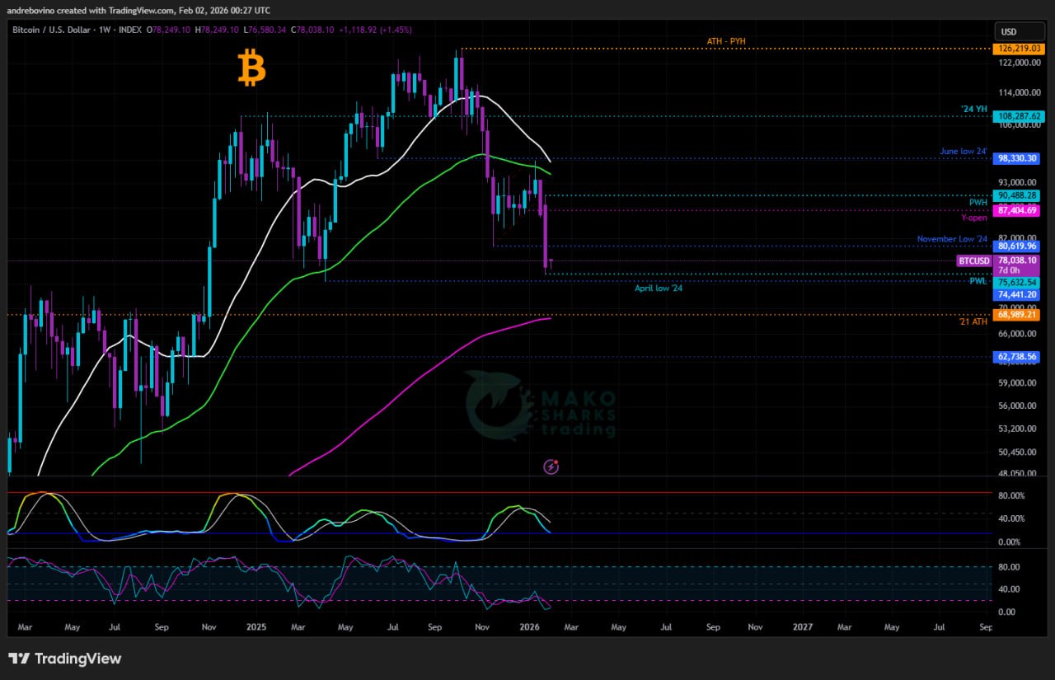This screenshot has height=680, width=1055.
Task: Select the '24 YH 108,287.62 price tag
Action: (x=1018, y=116)
